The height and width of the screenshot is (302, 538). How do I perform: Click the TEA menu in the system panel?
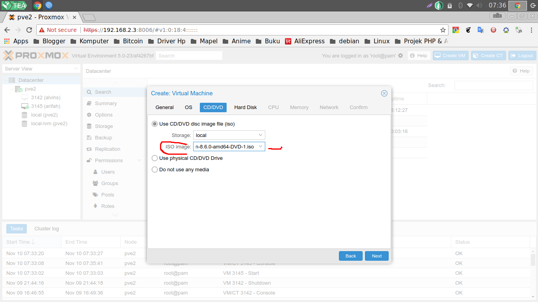(x=14, y=6)
